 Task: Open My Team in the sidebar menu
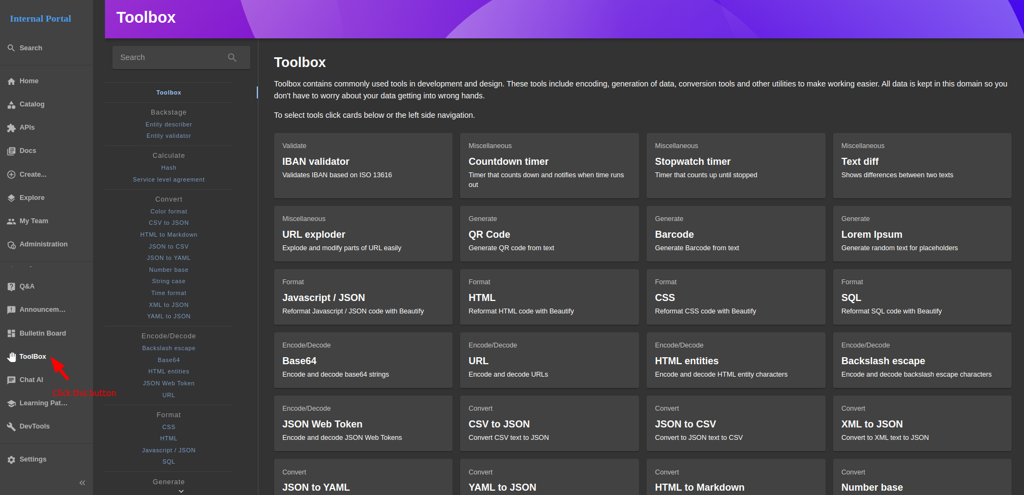[34, 221]
